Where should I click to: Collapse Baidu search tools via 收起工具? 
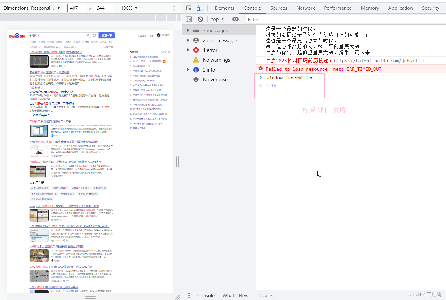click(x=108, y=47)
